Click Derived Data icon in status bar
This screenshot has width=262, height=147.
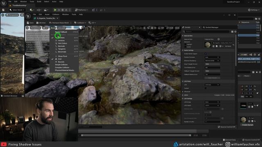[224, 140]
